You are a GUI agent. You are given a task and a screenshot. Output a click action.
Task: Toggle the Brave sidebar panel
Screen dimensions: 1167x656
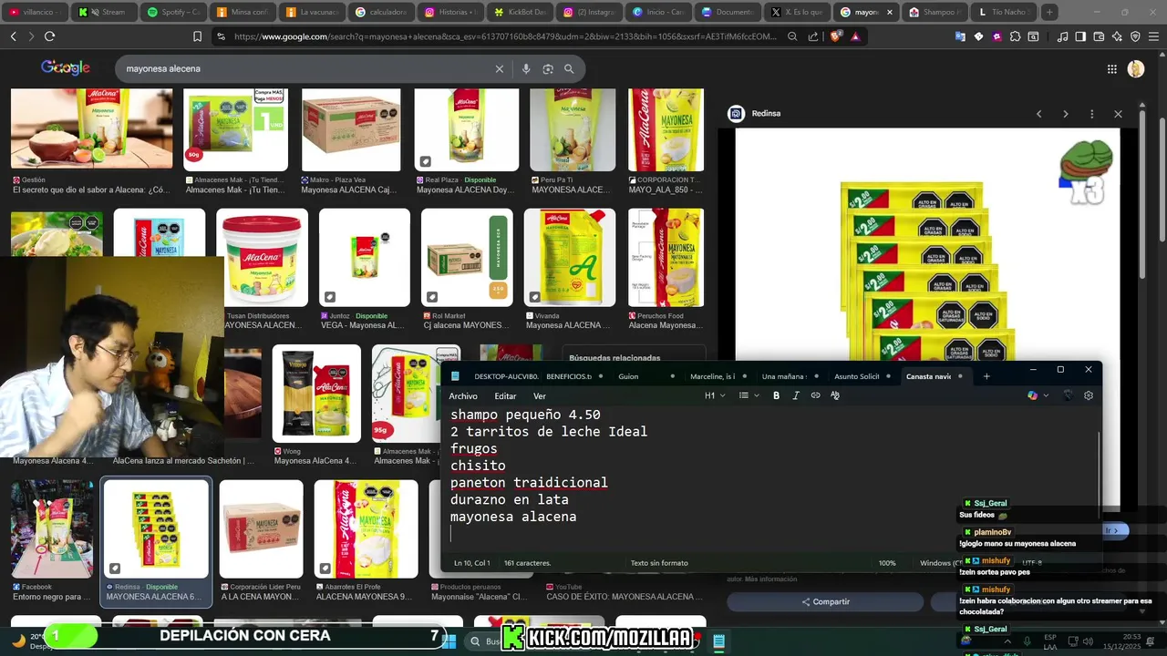click(x=1080, y=36)
